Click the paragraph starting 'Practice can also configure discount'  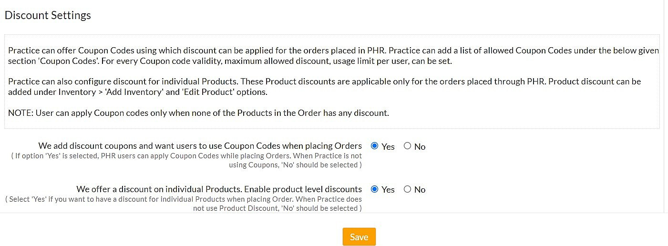pos(324,86)
